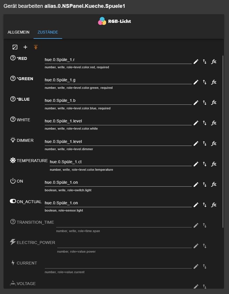Click the empty TRANSITION_TIME input field
This screenshot has height=294, width=229.
123,224
